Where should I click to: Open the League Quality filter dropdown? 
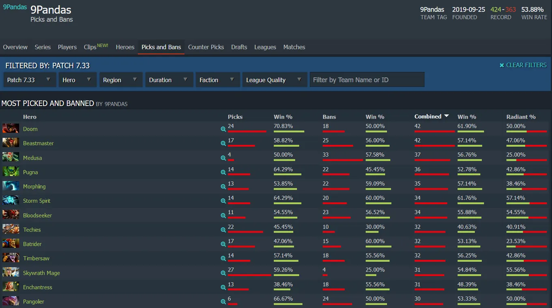(x=274, y=80)
